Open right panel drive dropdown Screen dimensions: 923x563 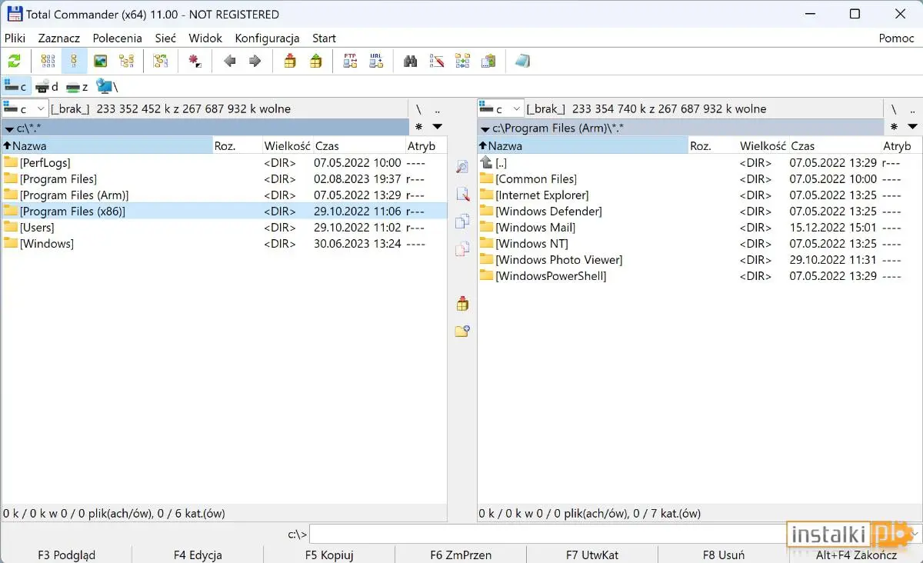[x=501, y=109]
